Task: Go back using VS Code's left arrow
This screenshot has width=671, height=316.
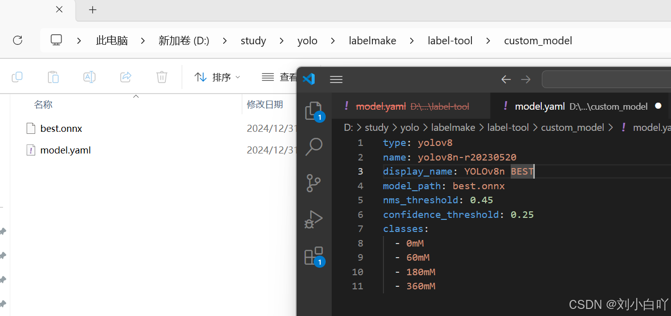Action: coord(506,80)
